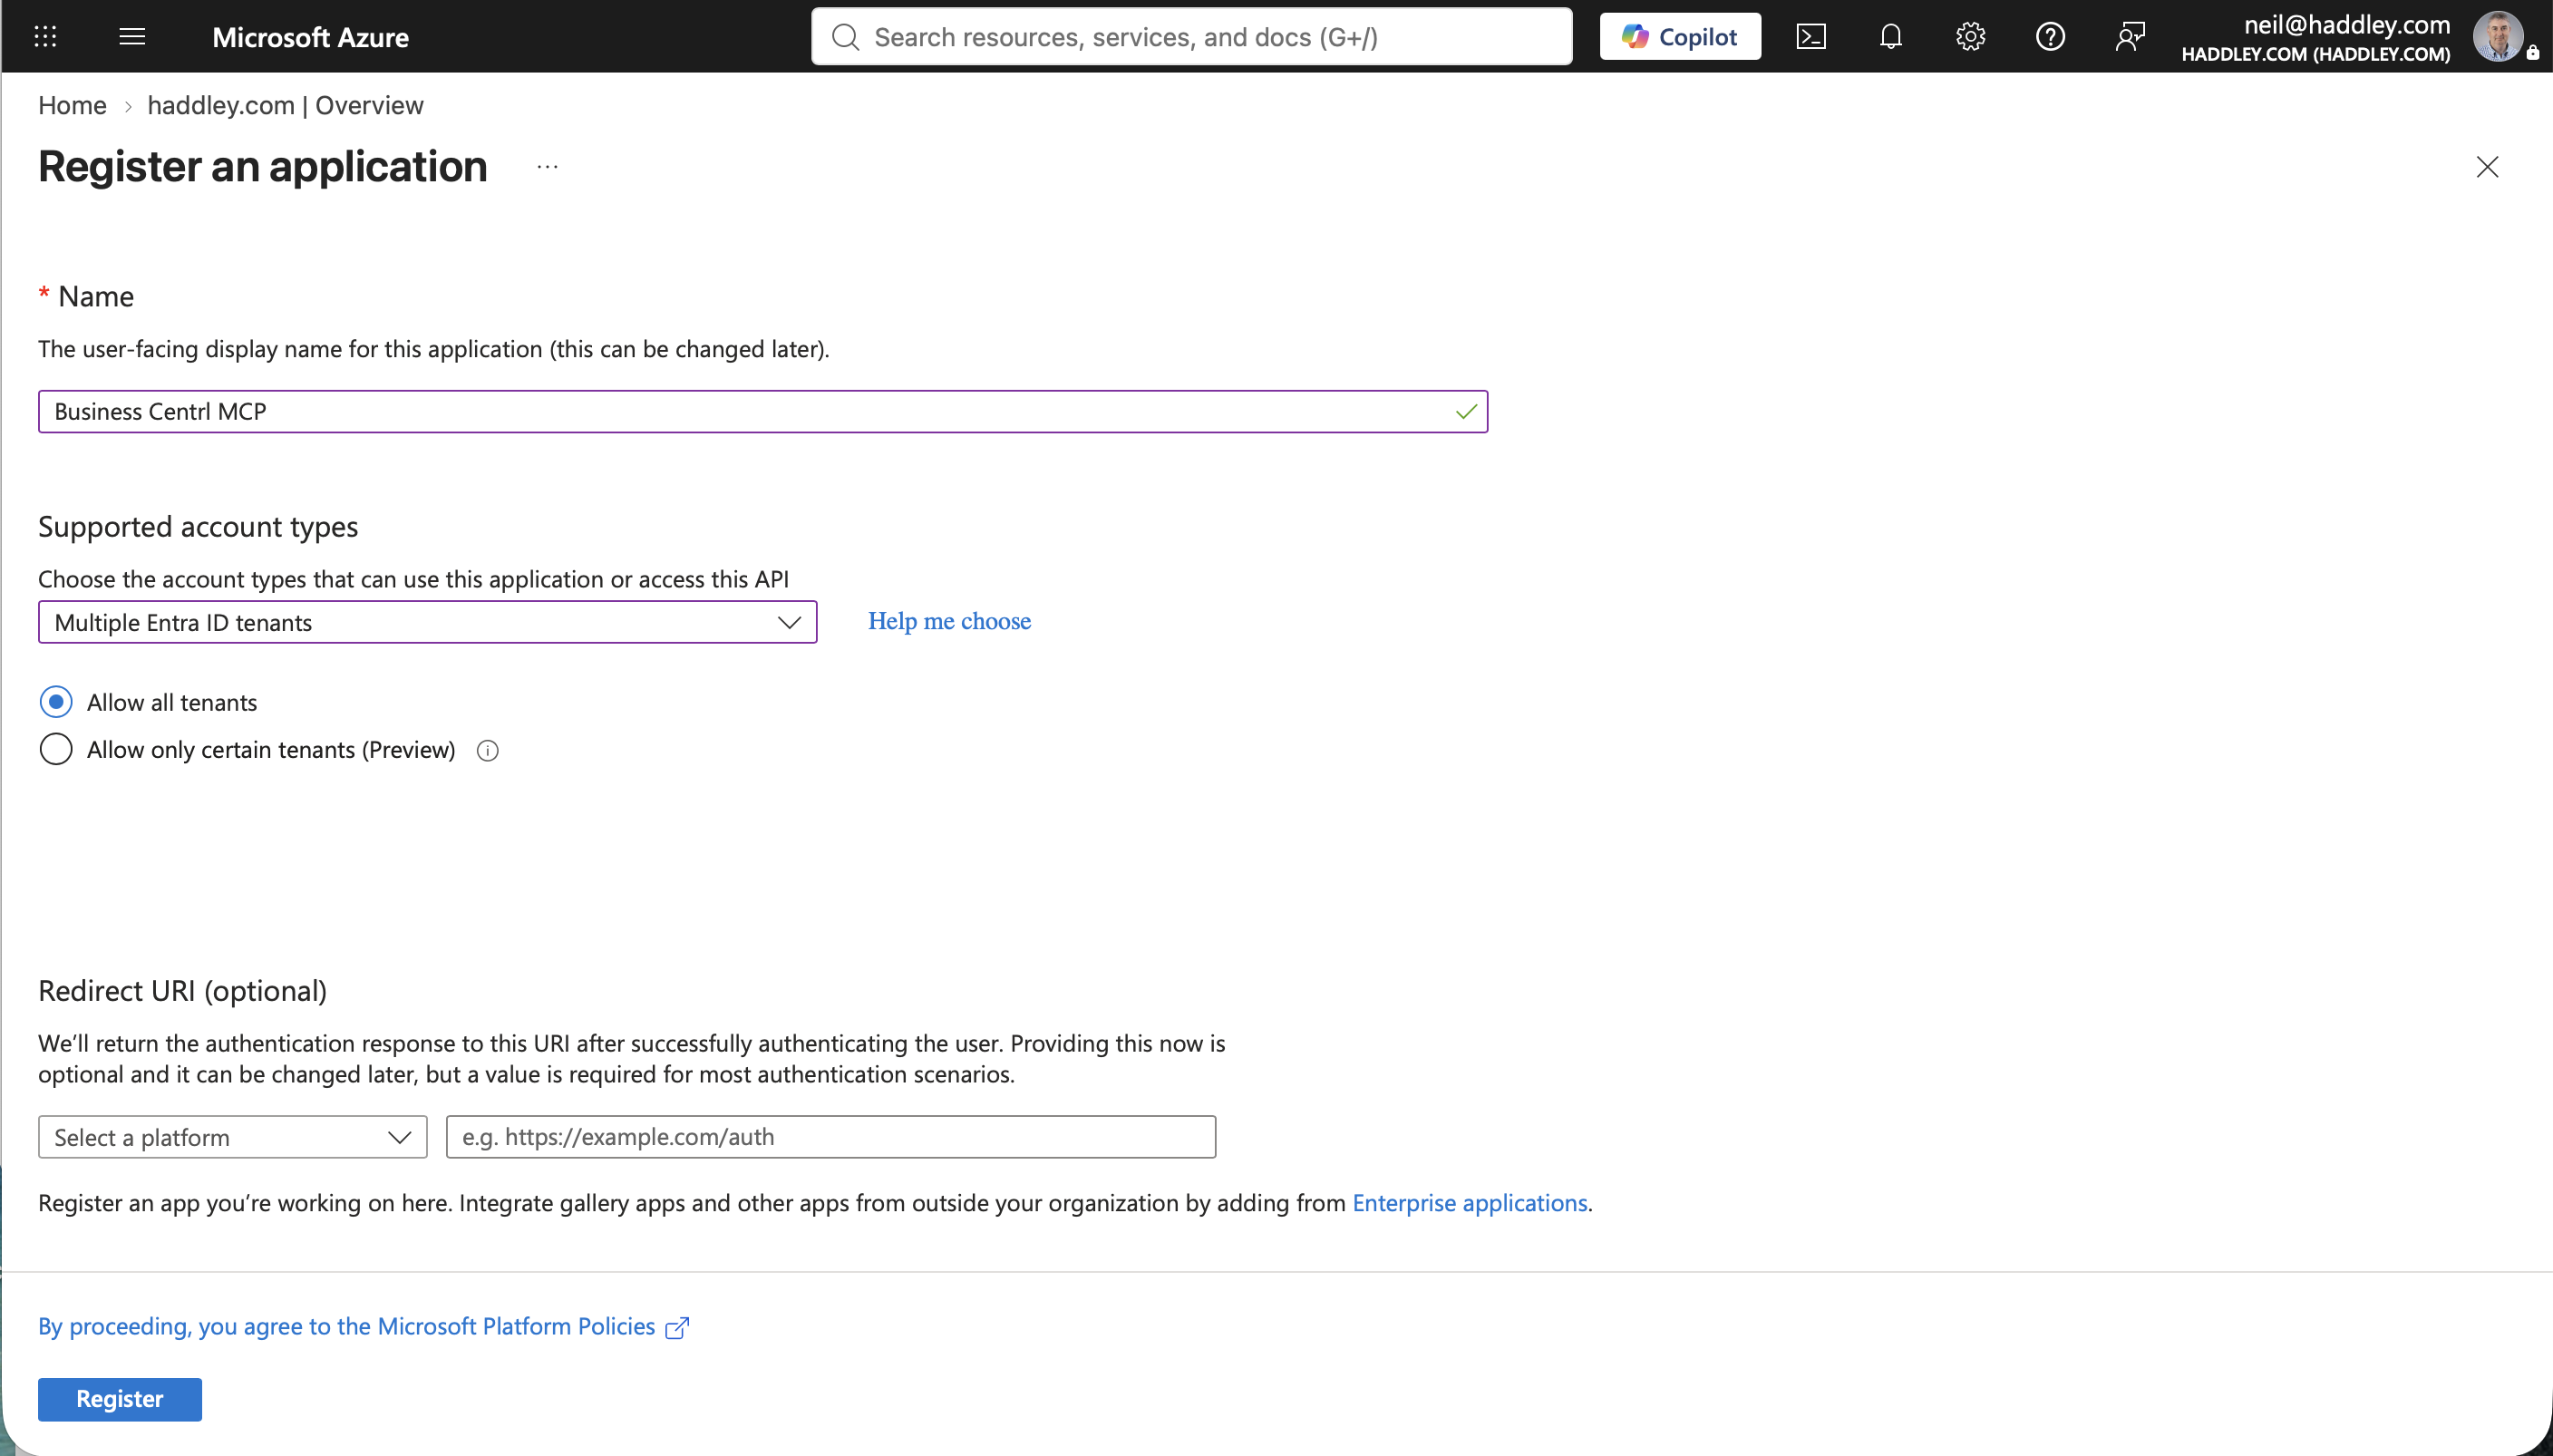Expand the supported account types dropdown
Screen dimensions: 2553x1456
pos(427,622)
